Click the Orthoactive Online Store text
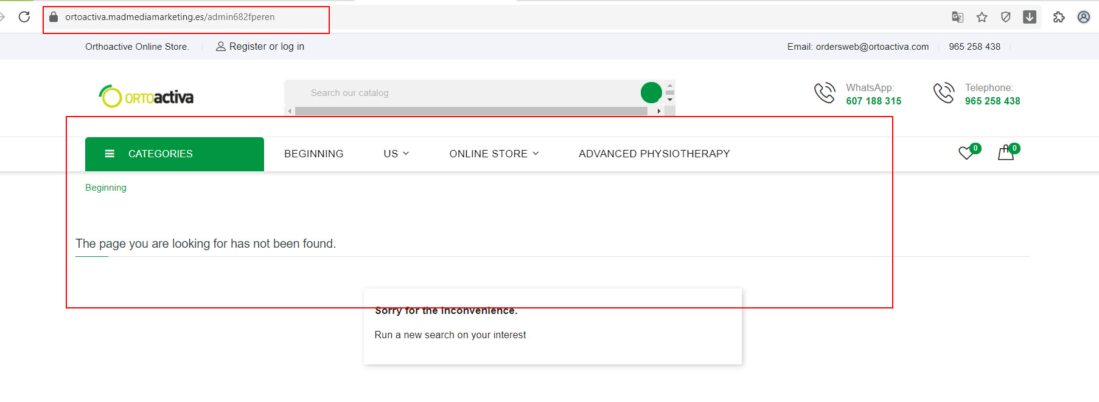The image size is (1099, 402). (x=137, y=47)
